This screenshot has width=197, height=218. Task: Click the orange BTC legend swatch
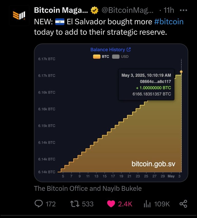97,56
